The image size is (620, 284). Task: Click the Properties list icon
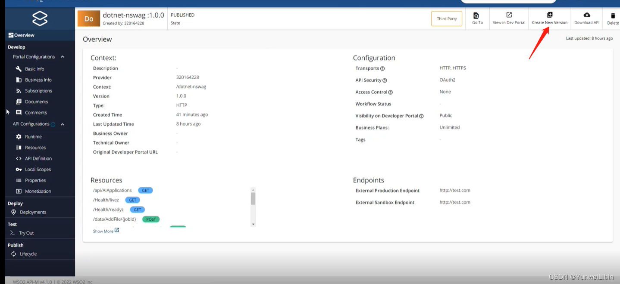[x=19, y=180]
